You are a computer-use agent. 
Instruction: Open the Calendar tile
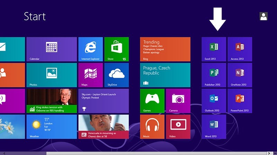tap(52, 49)
